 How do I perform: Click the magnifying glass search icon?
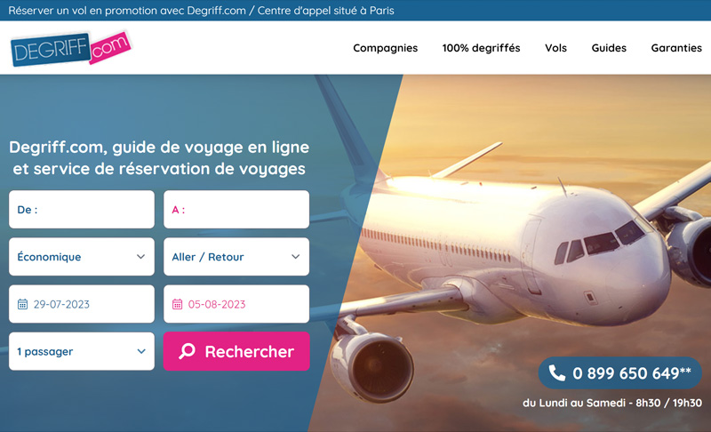[187, 351]
